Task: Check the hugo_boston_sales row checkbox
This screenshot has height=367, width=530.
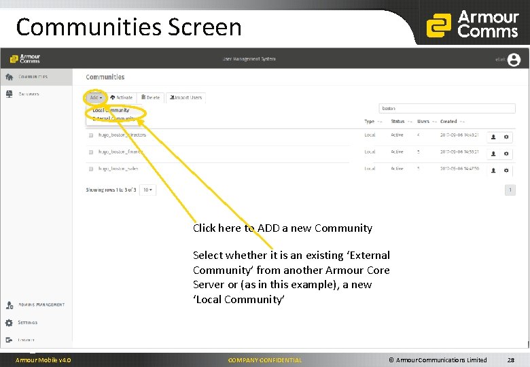Action: pos(91,169)
